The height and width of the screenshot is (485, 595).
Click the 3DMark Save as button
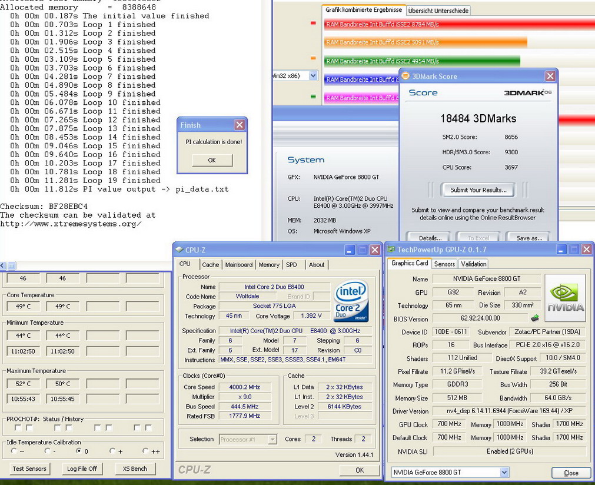[529, 237]
